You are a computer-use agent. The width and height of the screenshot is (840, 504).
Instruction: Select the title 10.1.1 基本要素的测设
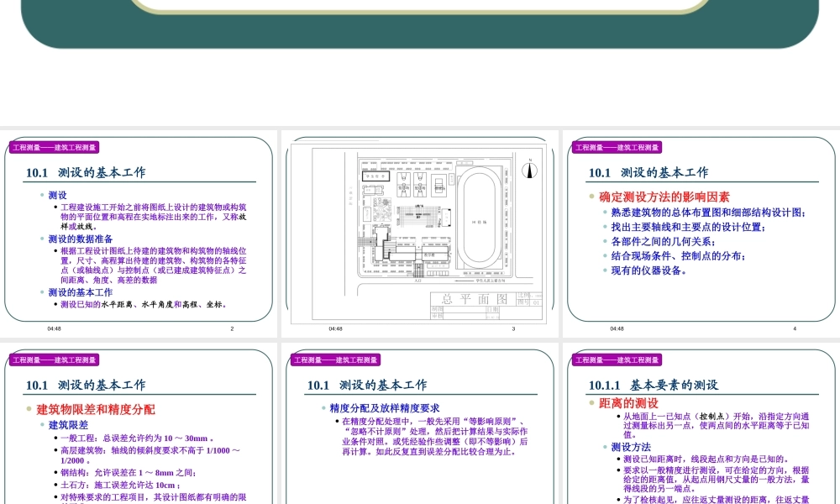coord(653,385)
